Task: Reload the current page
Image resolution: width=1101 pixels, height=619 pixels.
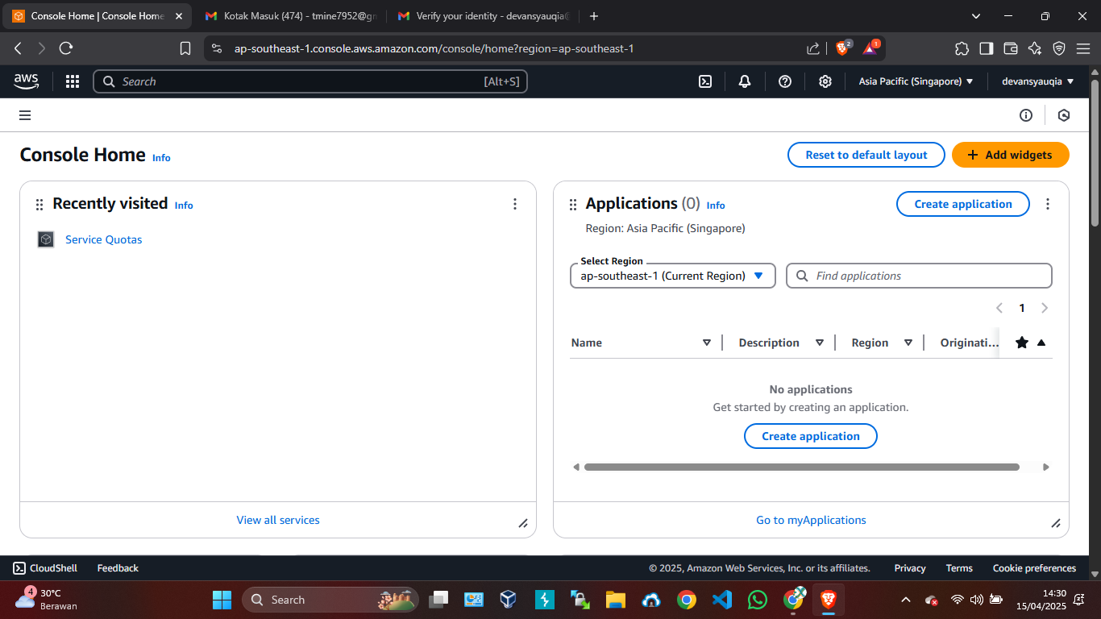Action: 66,48
